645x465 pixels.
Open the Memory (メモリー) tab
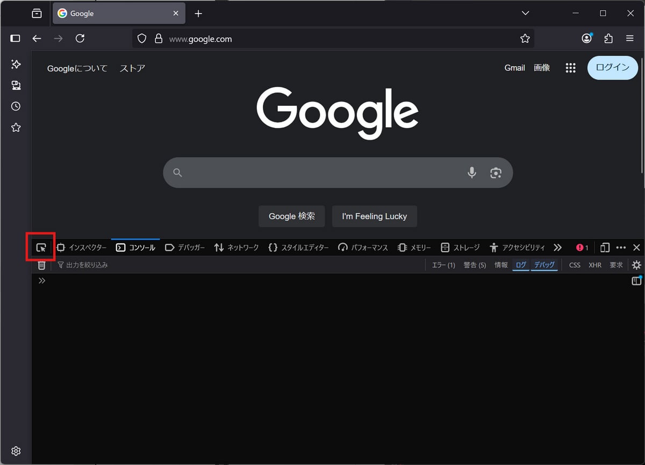click(414, 248)
